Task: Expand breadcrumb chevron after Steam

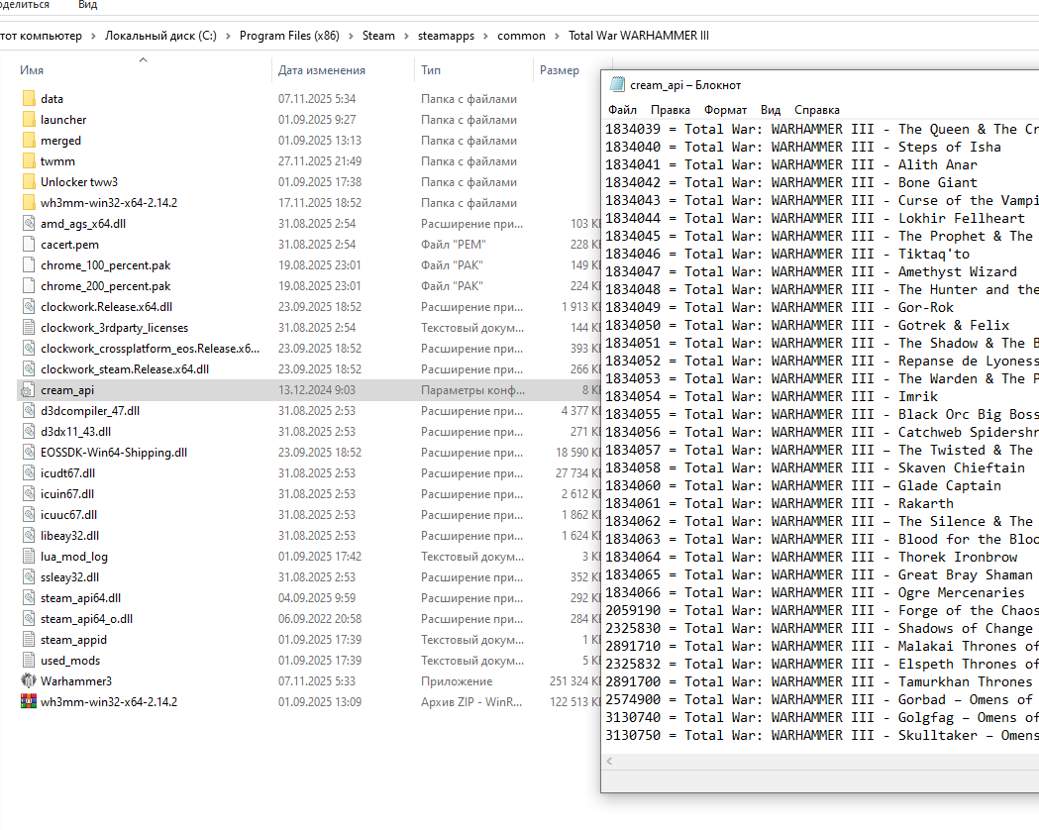Action: [406, 36]
